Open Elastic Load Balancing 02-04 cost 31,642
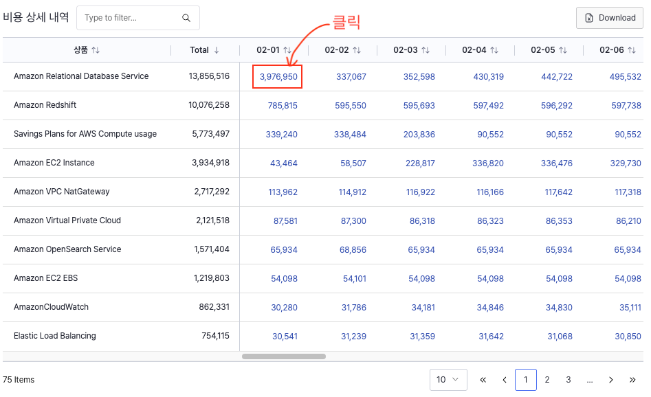The width and height of the screenshot is (651, 397). [x=491, y=336]
